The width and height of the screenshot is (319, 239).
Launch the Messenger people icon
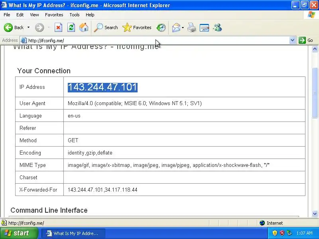(x=217, y=27)
